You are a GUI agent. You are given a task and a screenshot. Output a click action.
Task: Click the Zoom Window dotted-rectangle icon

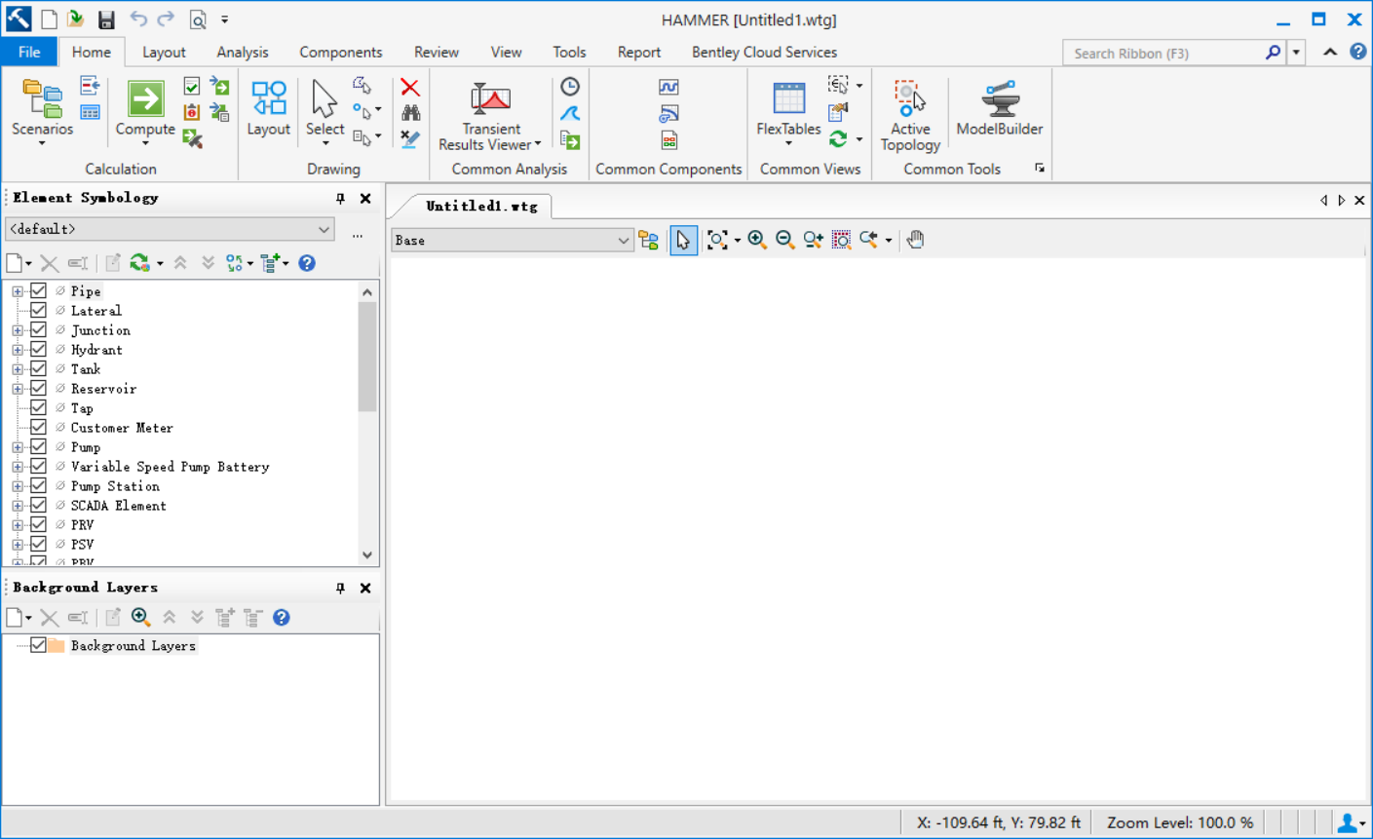841,240
